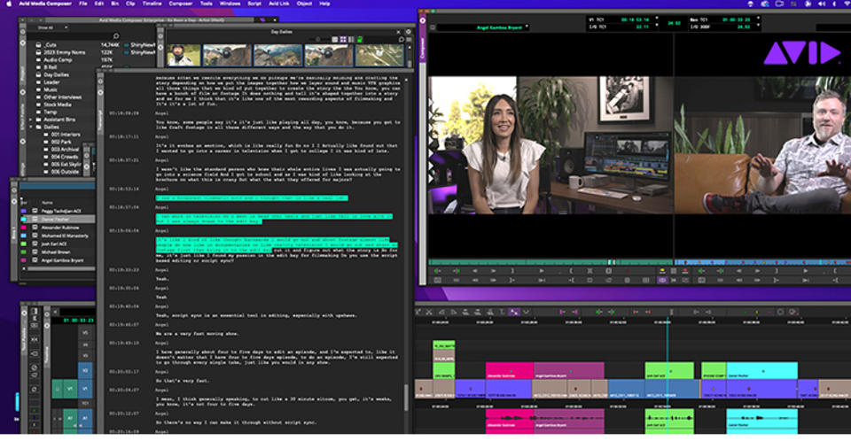851x441 pixels.
Task: Open the Timeline menu
Action: tap(152, 4)
